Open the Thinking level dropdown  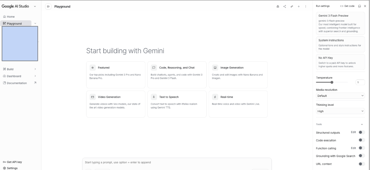[x=340, y=111]
